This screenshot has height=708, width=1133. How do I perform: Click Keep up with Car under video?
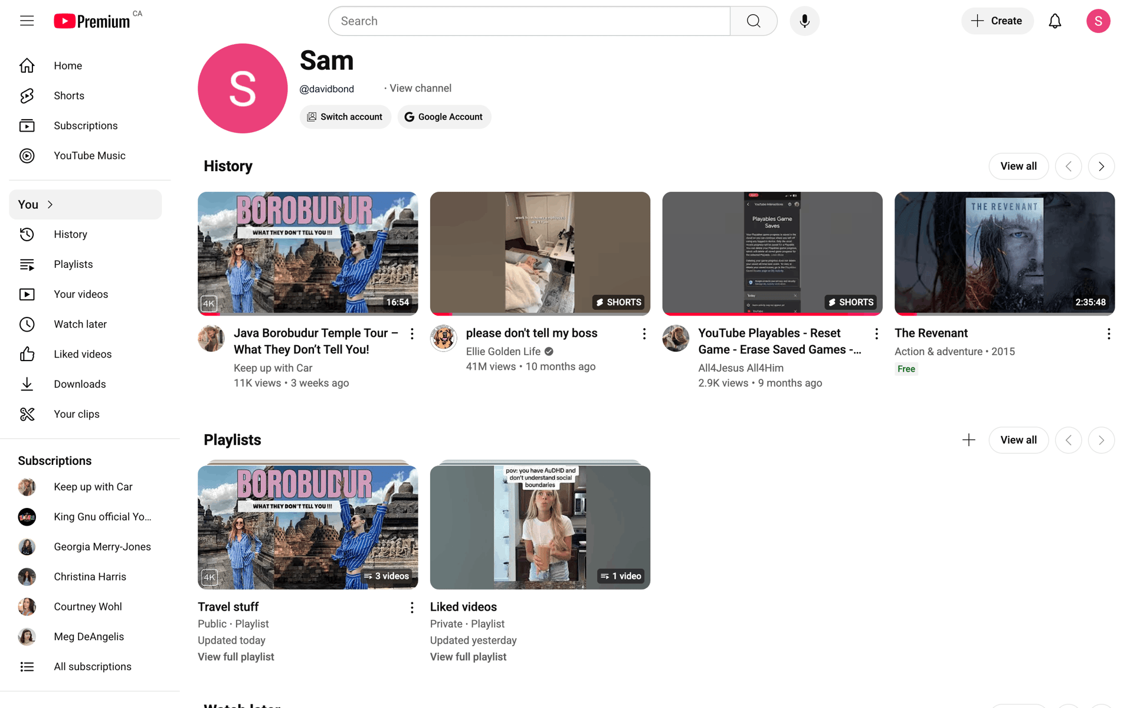pyautogui.click(x=273, y=368)
